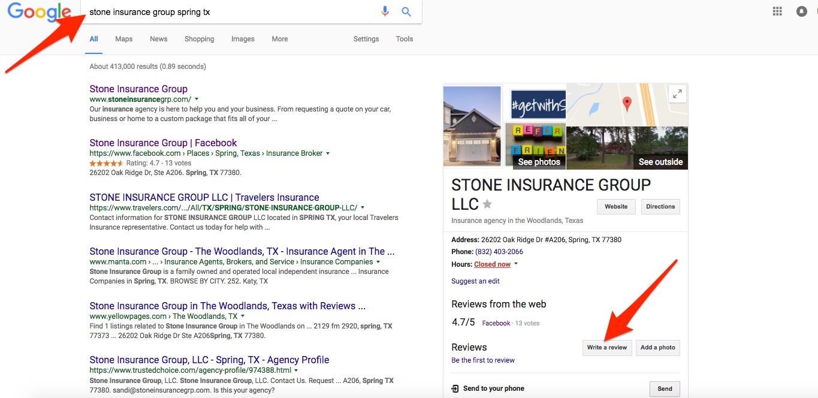Click the 4.7/5 rating text
The width and height of the screenshot is (818, 398).
coord(463,322)
